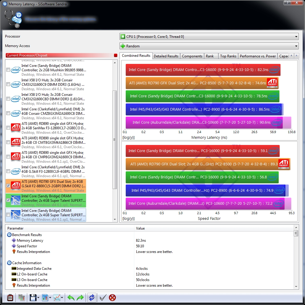Click the reference list scrollbar thumb

(x=115, y=139)
